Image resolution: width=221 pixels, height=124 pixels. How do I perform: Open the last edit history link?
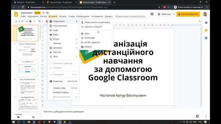click(131, 17)
